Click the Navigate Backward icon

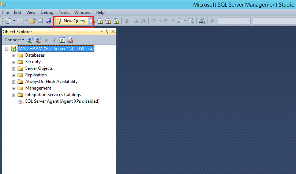(x=179, y=21)
